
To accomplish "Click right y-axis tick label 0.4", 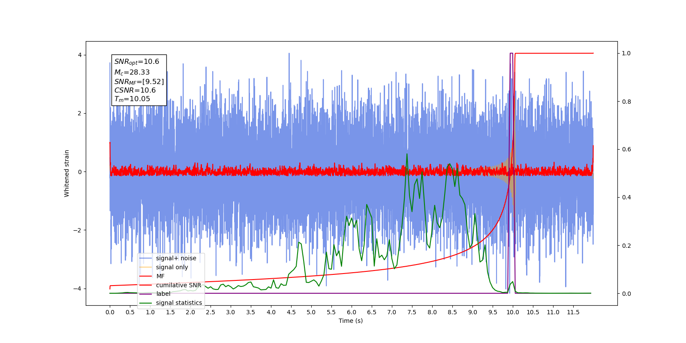I will point(626,198).
